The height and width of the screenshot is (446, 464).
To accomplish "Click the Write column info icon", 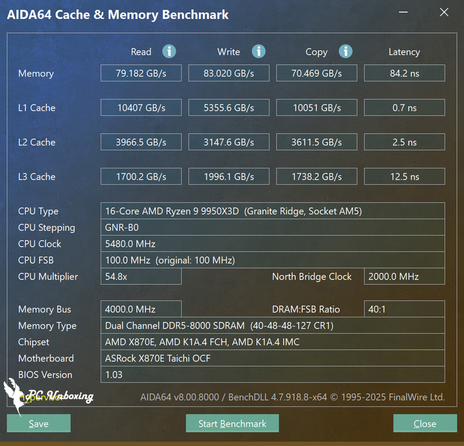I will click(258, 52).
